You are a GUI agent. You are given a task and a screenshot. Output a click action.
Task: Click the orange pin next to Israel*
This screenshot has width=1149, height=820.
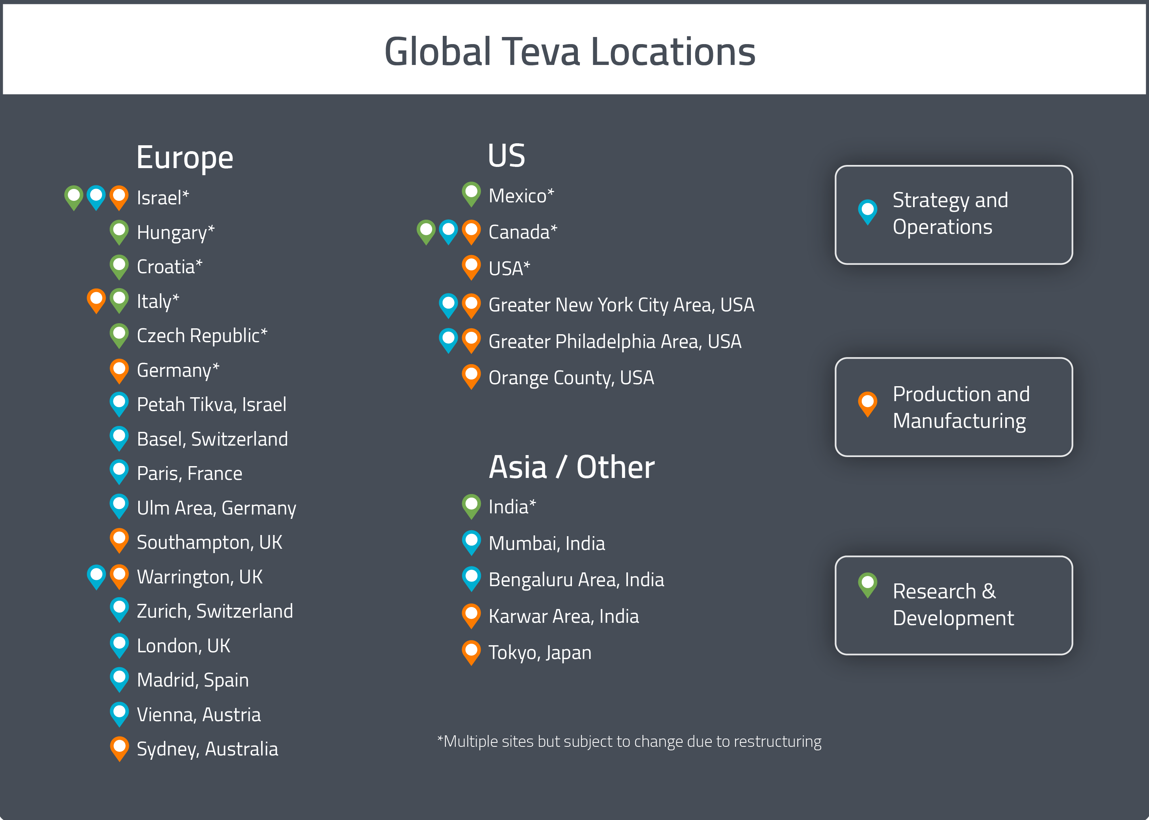tap(119, 198)
